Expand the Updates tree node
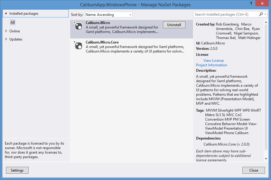Screen dimensions: 271x180 (x=6, y=39)
